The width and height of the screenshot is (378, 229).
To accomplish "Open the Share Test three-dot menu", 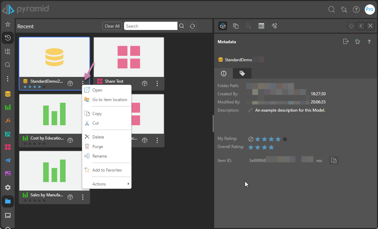I will tap(157, 83).
